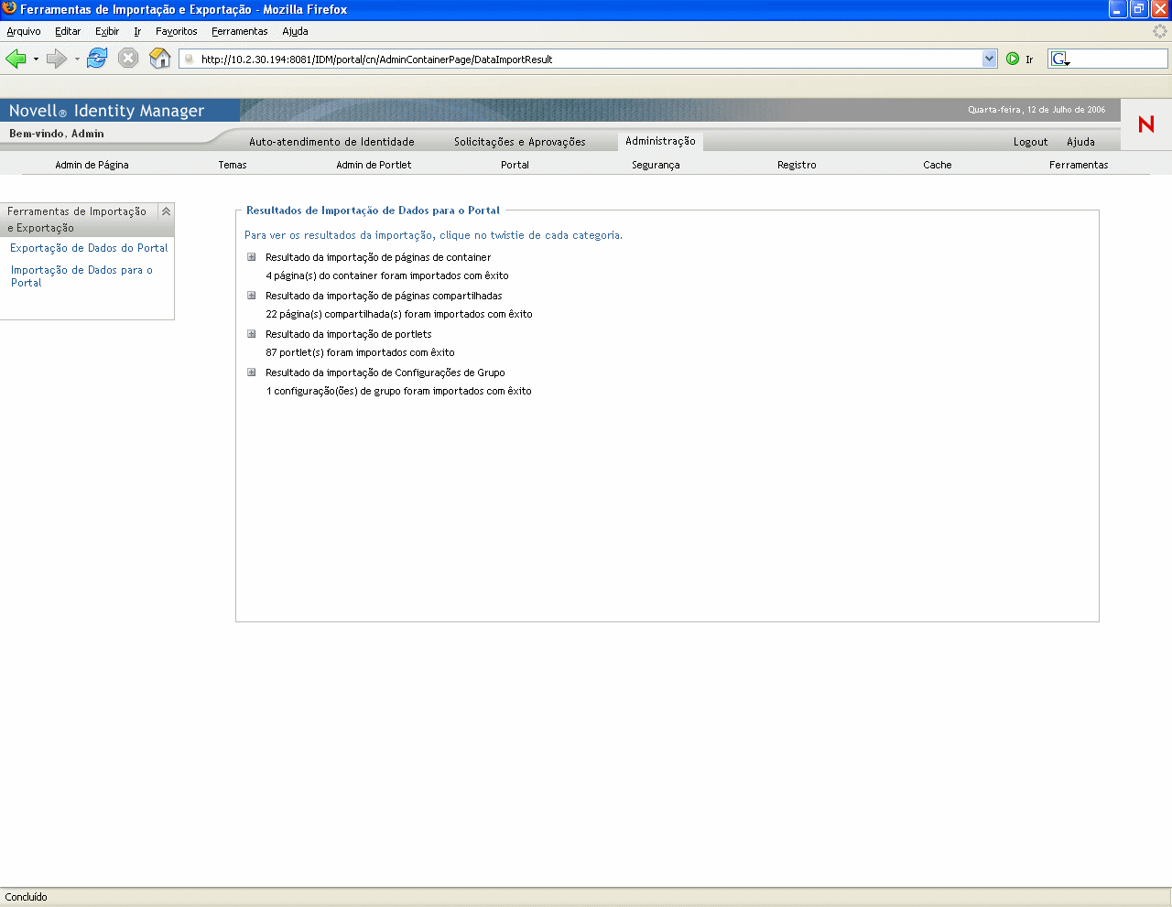Click the Logout link
1172x907 pixels.
1030,142
